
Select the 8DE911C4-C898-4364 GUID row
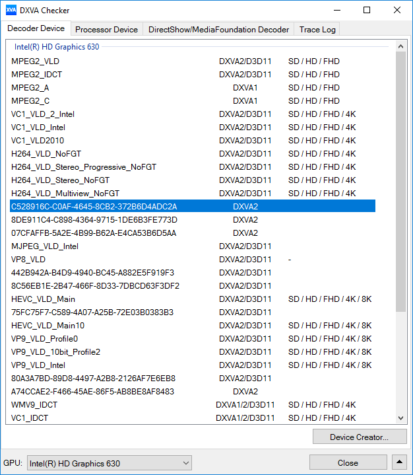pyautogui.click(x=193, y=220)
